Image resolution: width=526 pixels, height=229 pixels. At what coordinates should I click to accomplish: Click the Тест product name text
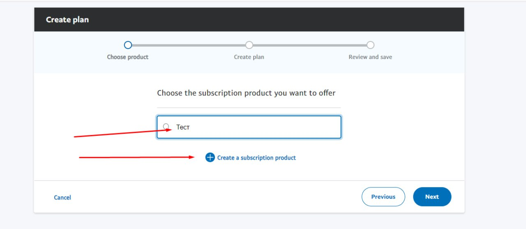(183, 127)
